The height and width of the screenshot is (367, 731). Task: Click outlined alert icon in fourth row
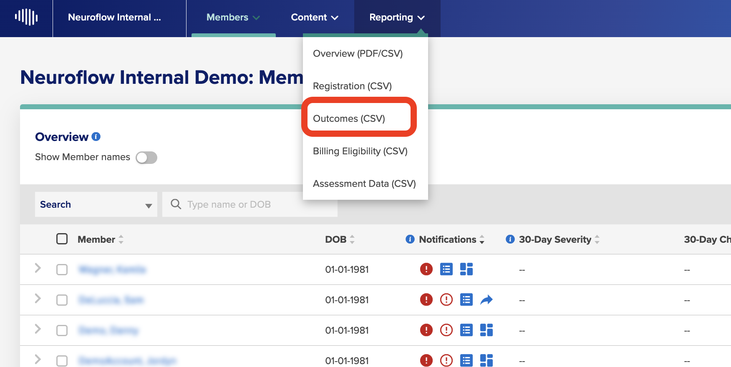446,360
